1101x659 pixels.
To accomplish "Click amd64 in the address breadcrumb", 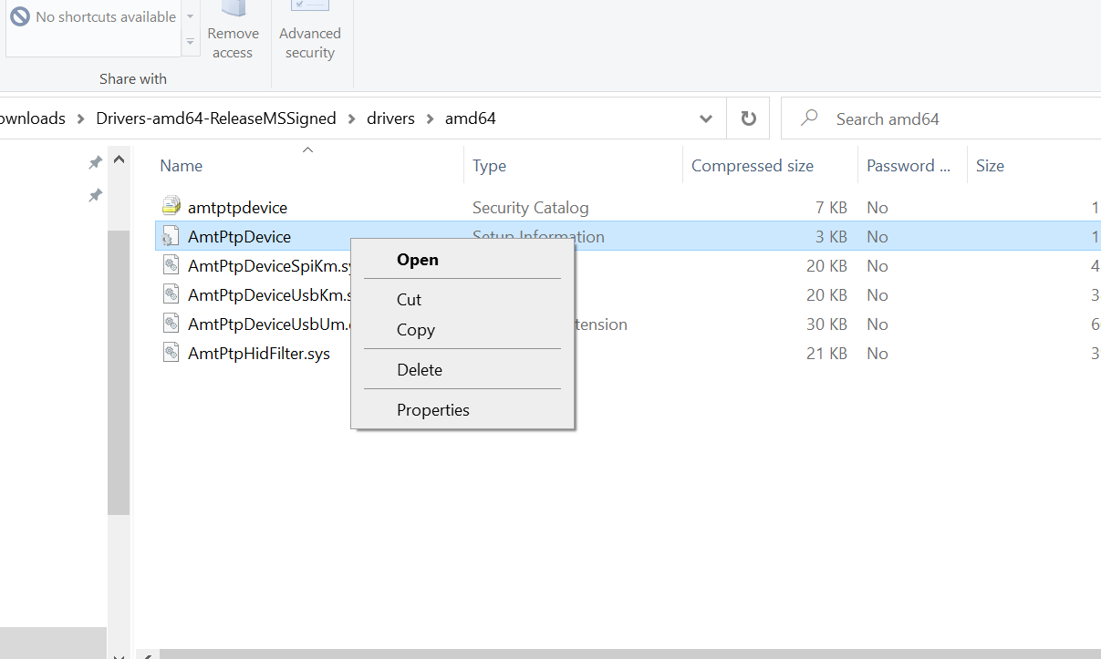I will tap(471, 118).
